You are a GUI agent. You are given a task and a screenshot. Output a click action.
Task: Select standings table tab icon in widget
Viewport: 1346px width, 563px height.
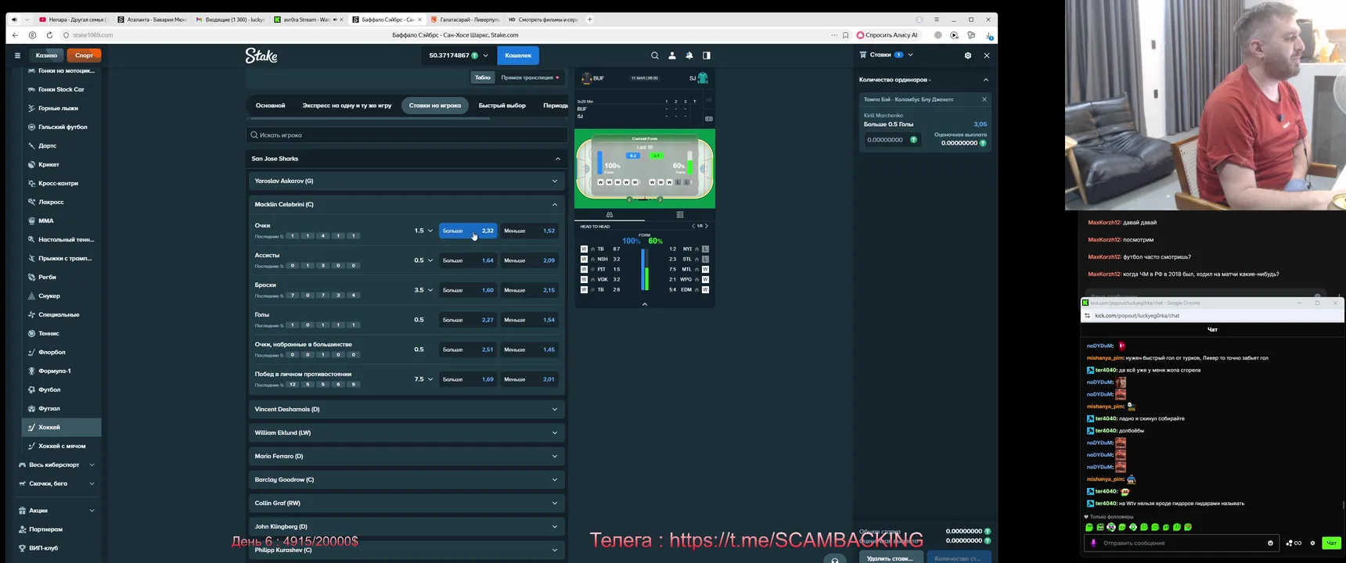pos(680,214)
